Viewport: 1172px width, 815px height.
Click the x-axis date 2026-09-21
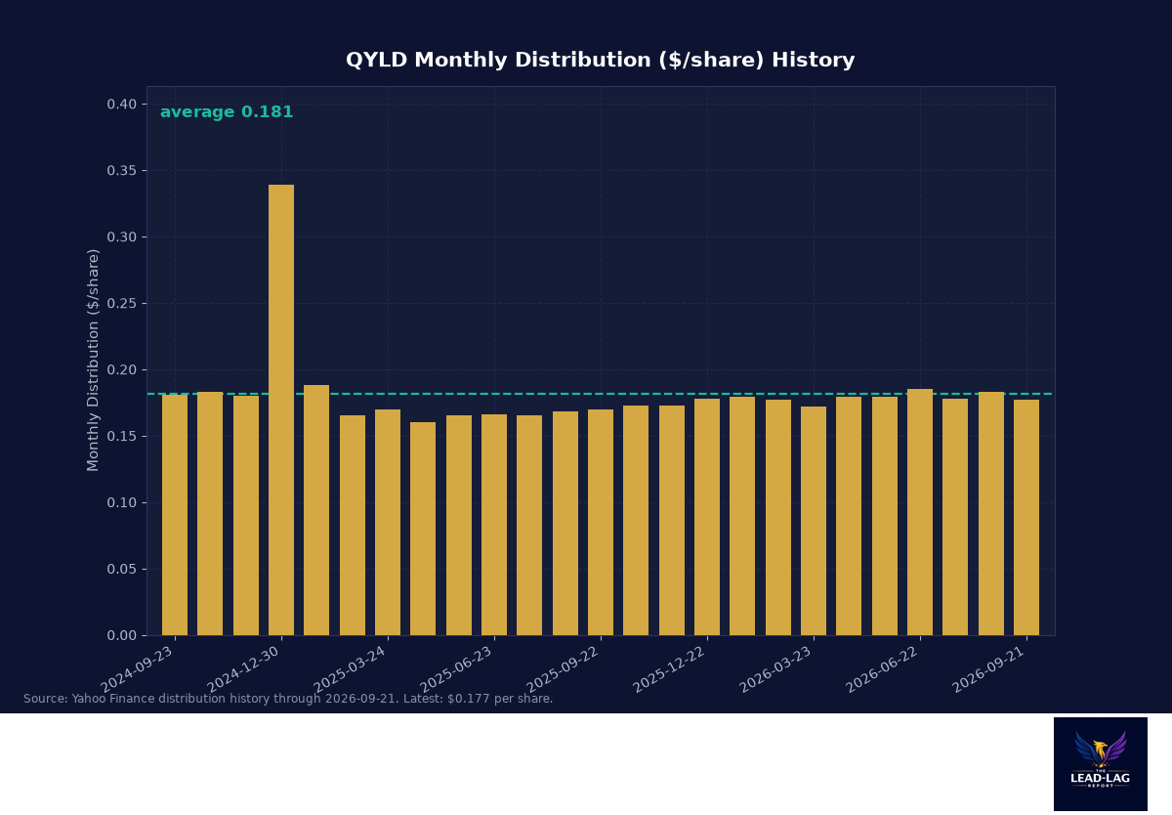click(x=989, y=669)
